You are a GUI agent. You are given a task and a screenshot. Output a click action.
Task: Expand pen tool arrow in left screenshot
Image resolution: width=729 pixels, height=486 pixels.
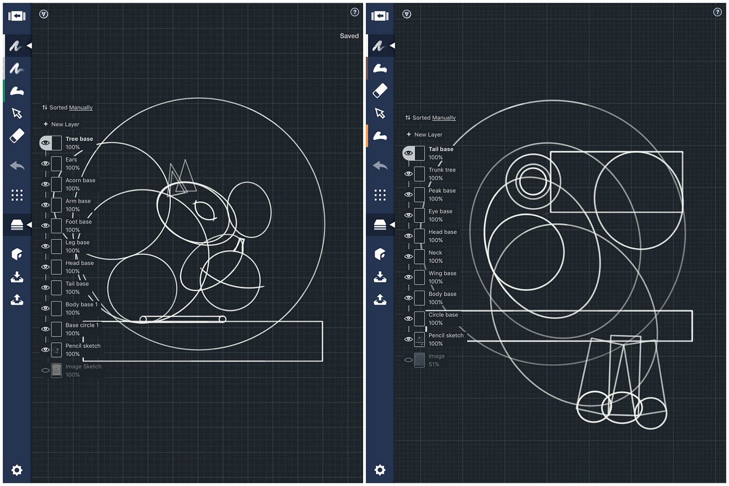coord(29,46)
